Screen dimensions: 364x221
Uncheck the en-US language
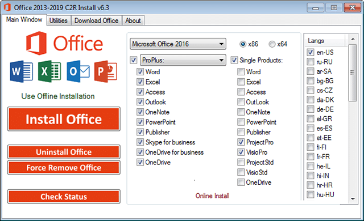pyautogui.click(x=311, y=52)
